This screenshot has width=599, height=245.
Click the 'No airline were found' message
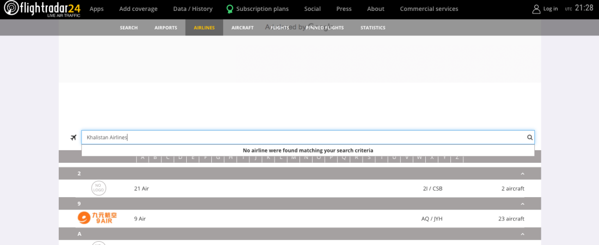click(308, 151)
